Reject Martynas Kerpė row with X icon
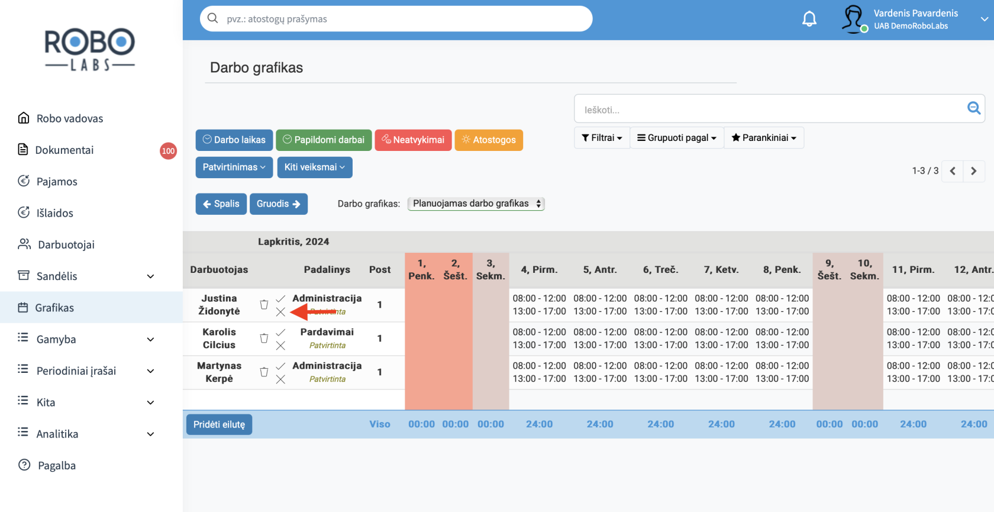The image size is (994, 512). (280, 379)
